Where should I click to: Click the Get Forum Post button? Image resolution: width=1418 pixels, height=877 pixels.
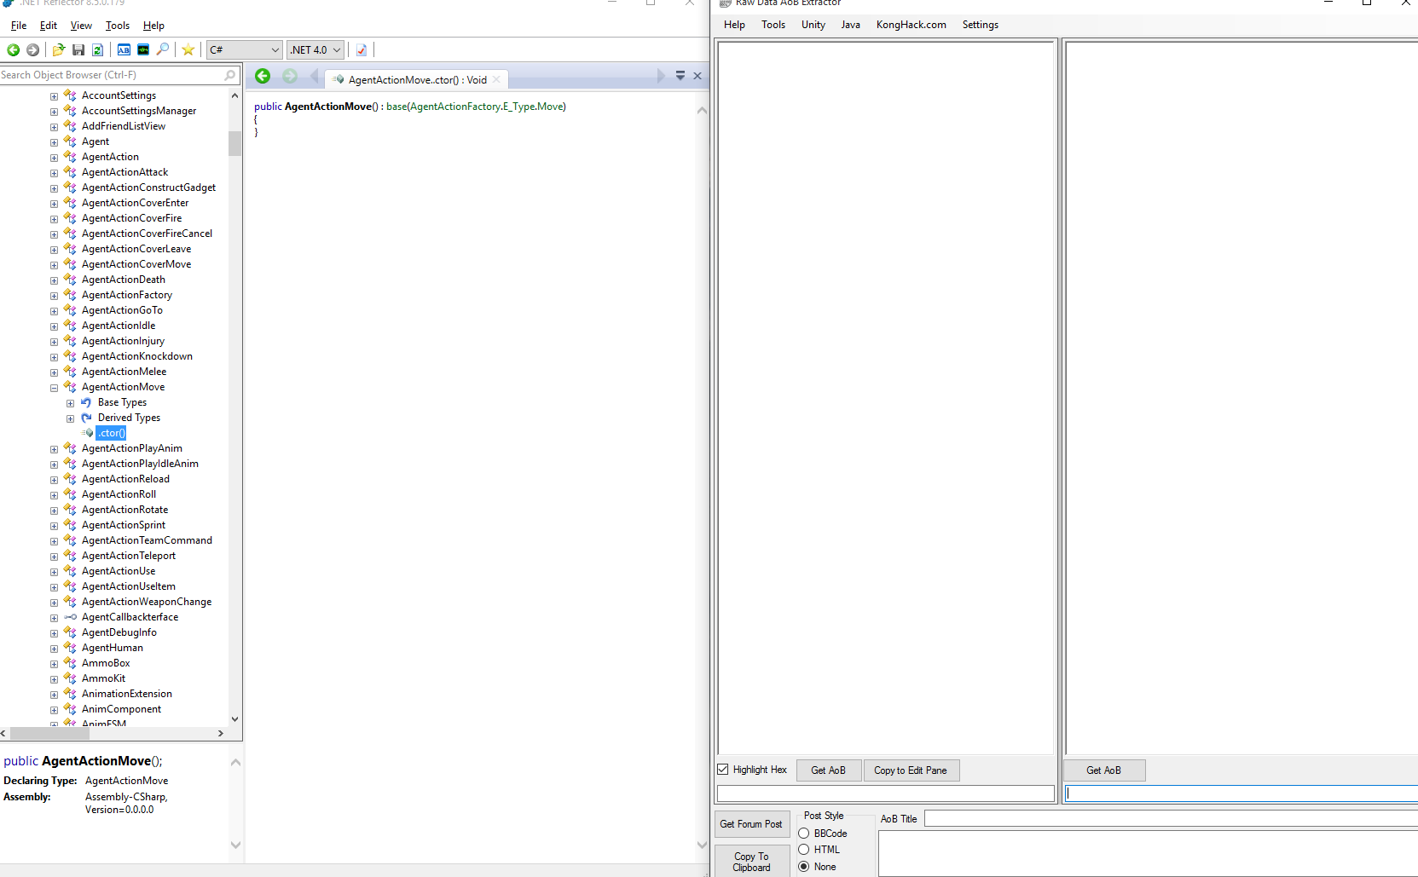[750, 824]
